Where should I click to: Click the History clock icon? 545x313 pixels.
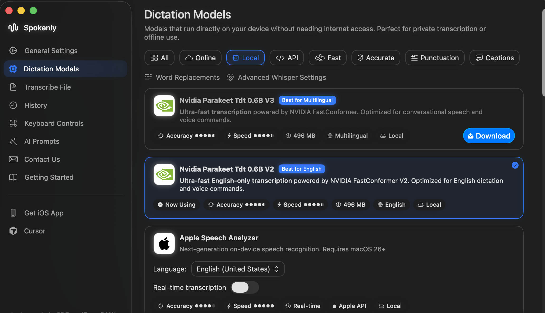pos(13,105)
